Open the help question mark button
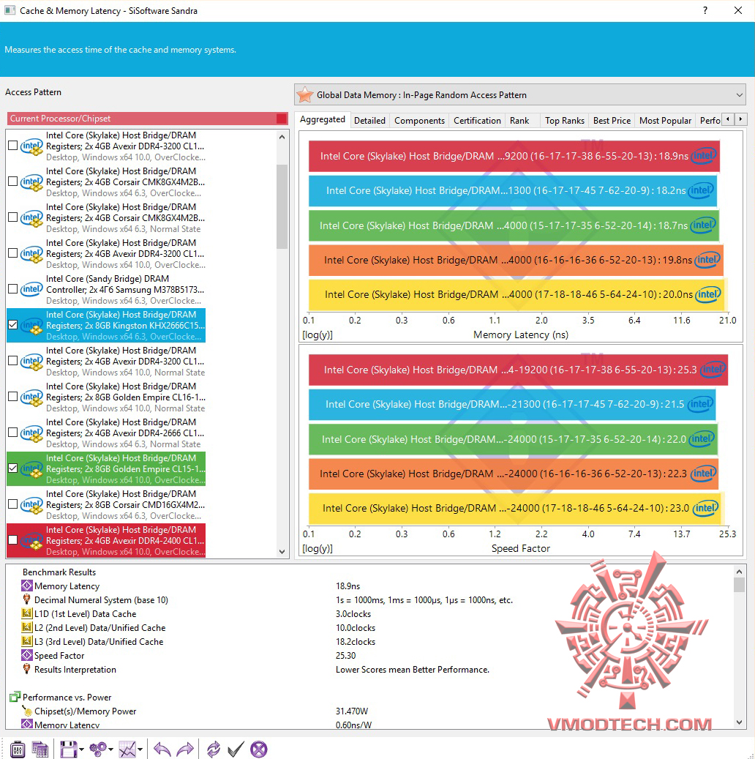 coord(705,10)
